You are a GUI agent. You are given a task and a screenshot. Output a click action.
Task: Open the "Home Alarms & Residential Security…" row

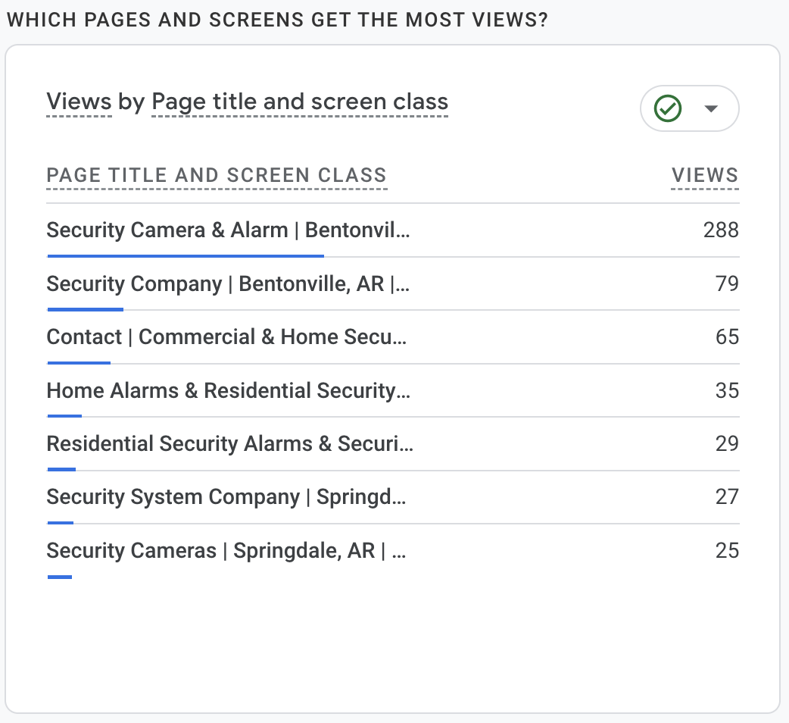coord(228,391)
